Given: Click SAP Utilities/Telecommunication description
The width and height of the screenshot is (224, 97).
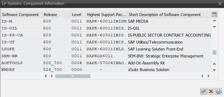Looking at the screenshot, I should coord(169,42).
